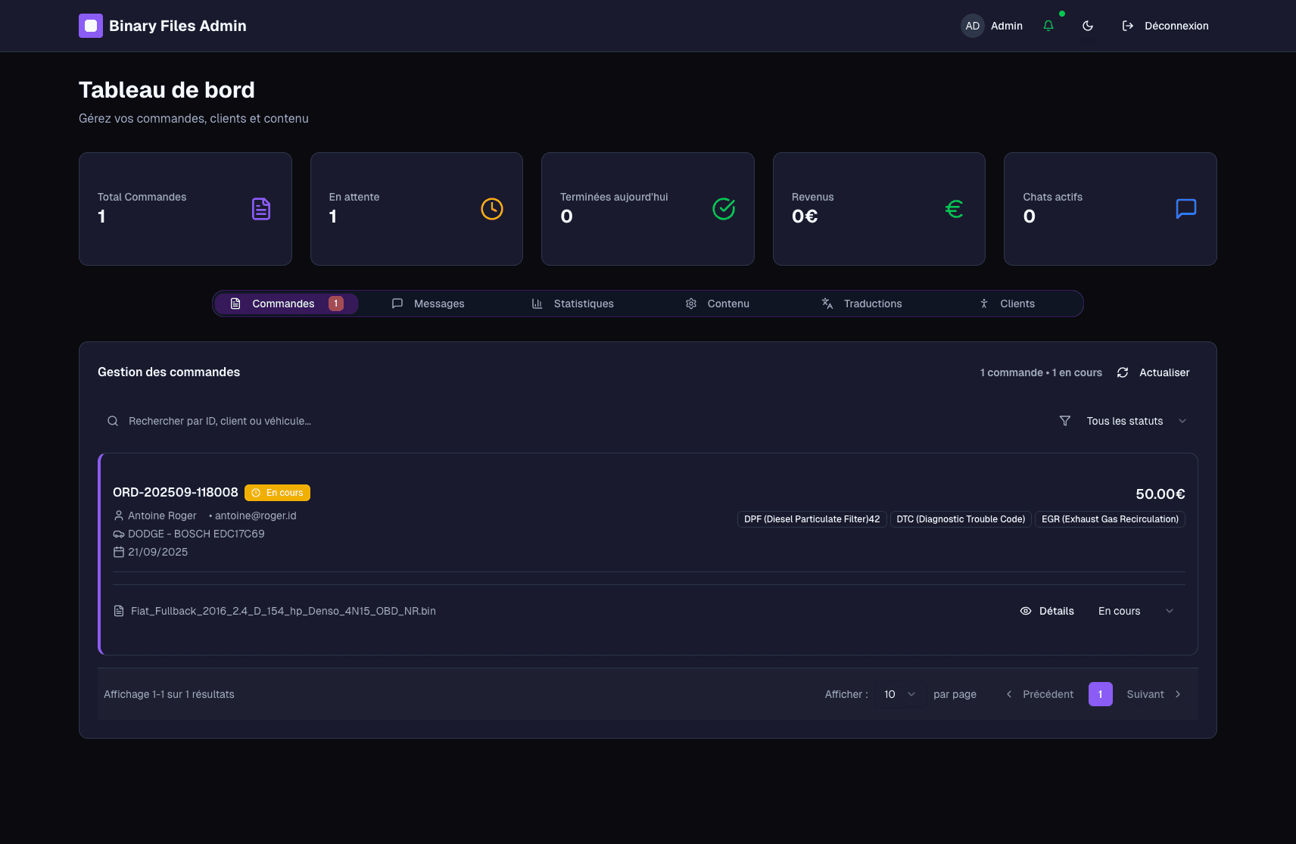1296x844 pixels.
Task: Click the file icon beside the .bin filename
Action: click(x=119, y=611)
